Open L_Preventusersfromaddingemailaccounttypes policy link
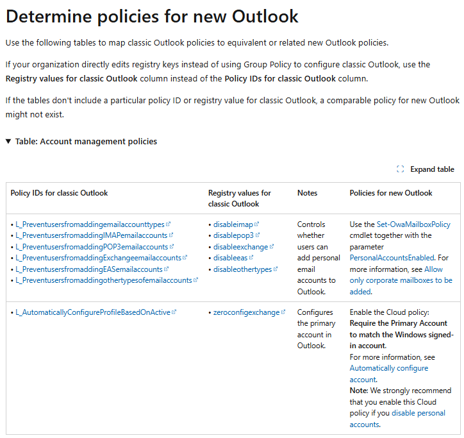The image size is (464, 438). pyautogui.click(x=90, y=224)
